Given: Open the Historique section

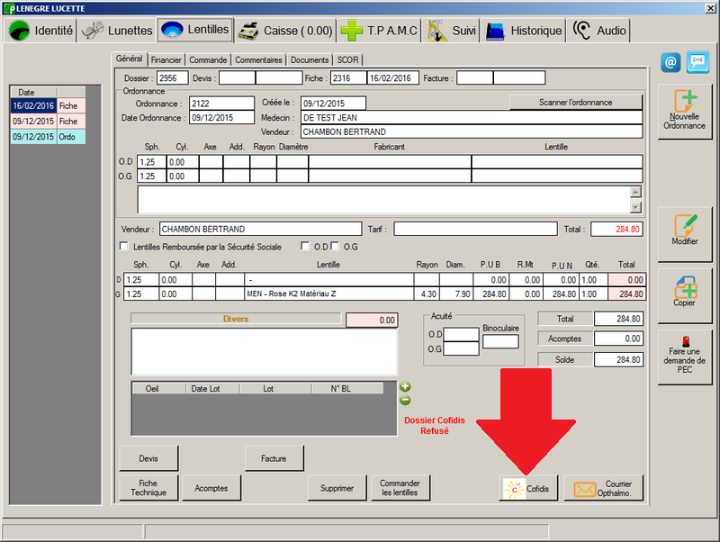Looking at the screenshot, I should coord(523,31).
